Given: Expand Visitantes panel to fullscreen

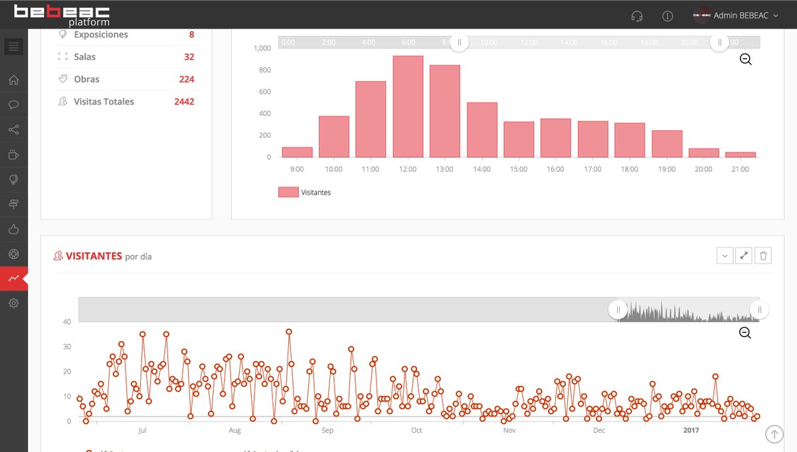Looking at the screenshot, I should click(744, 256).
